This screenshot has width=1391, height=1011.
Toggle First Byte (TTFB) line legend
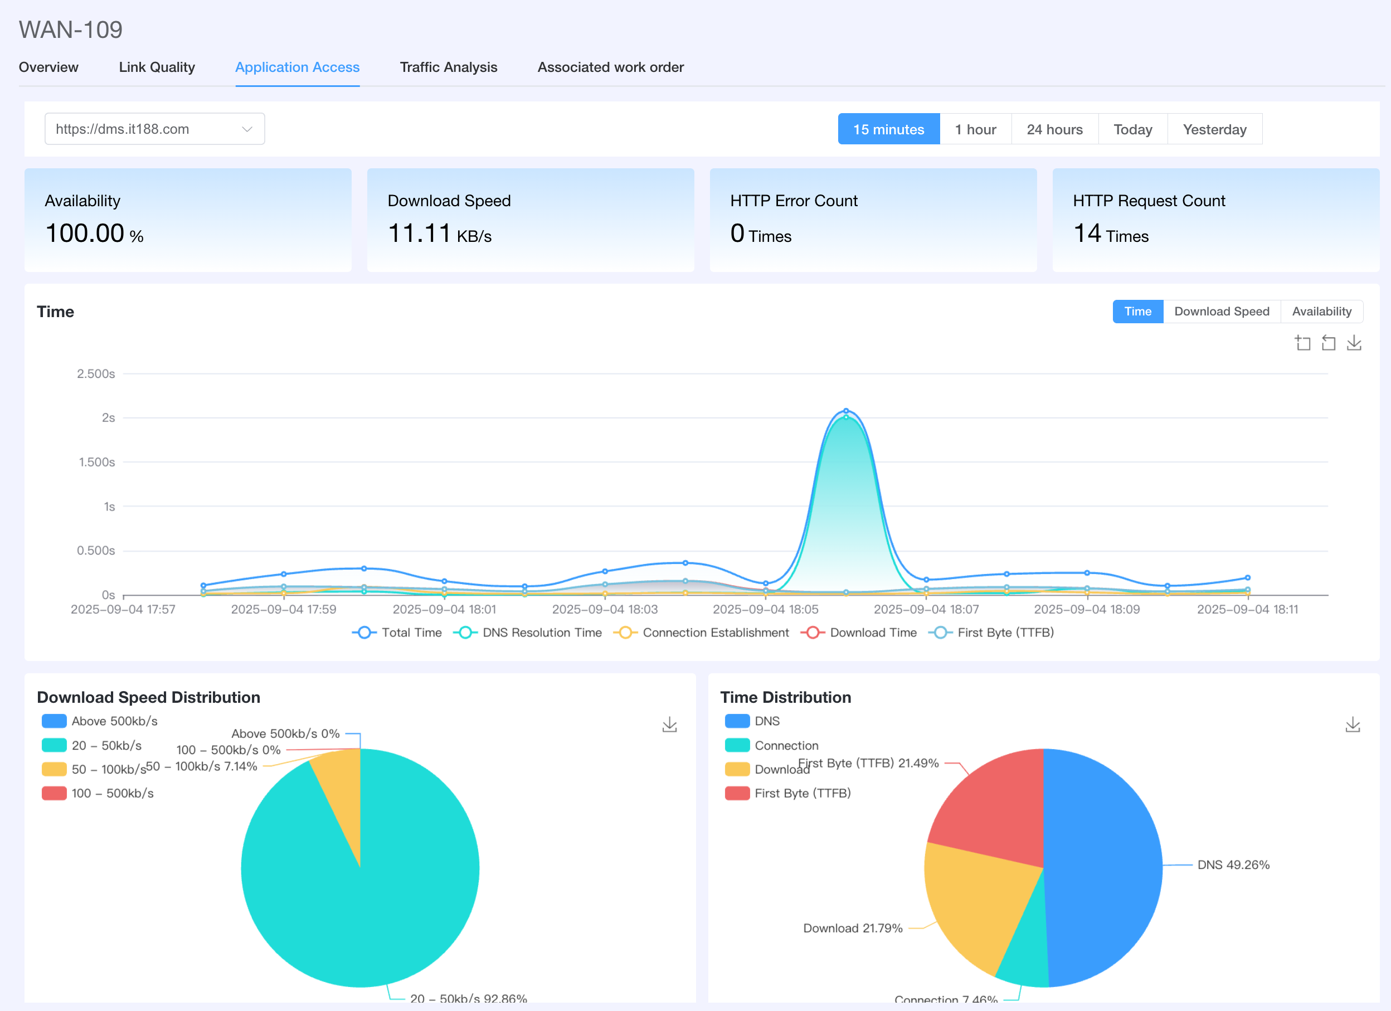pos(1005,633)
